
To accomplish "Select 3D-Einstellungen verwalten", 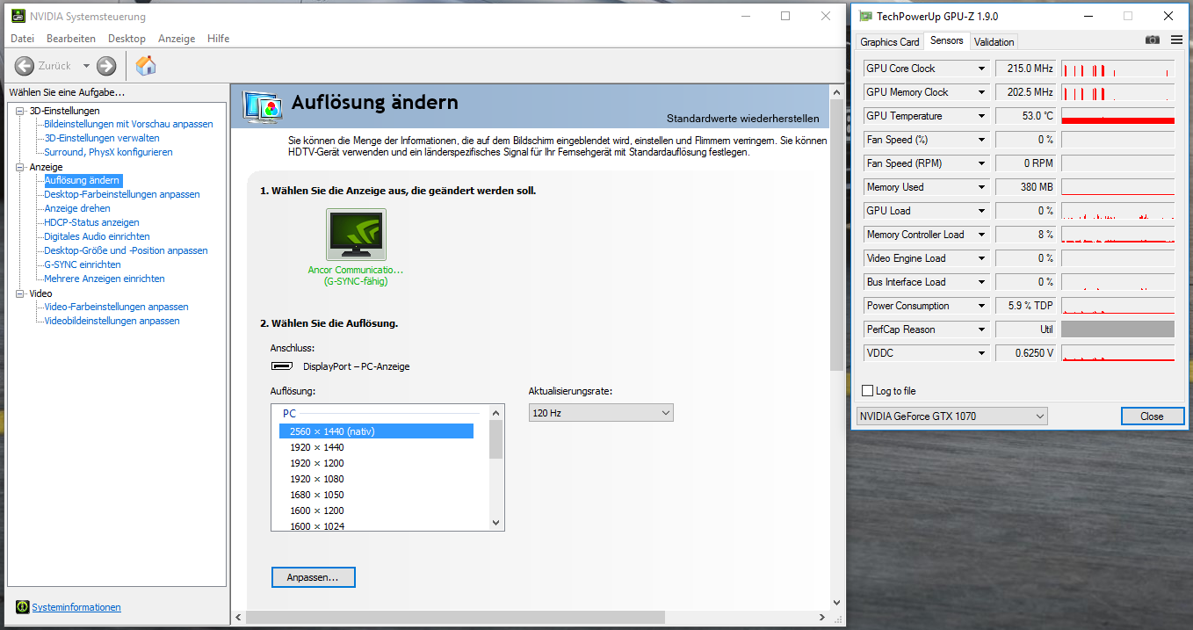I will click(102, 138).
